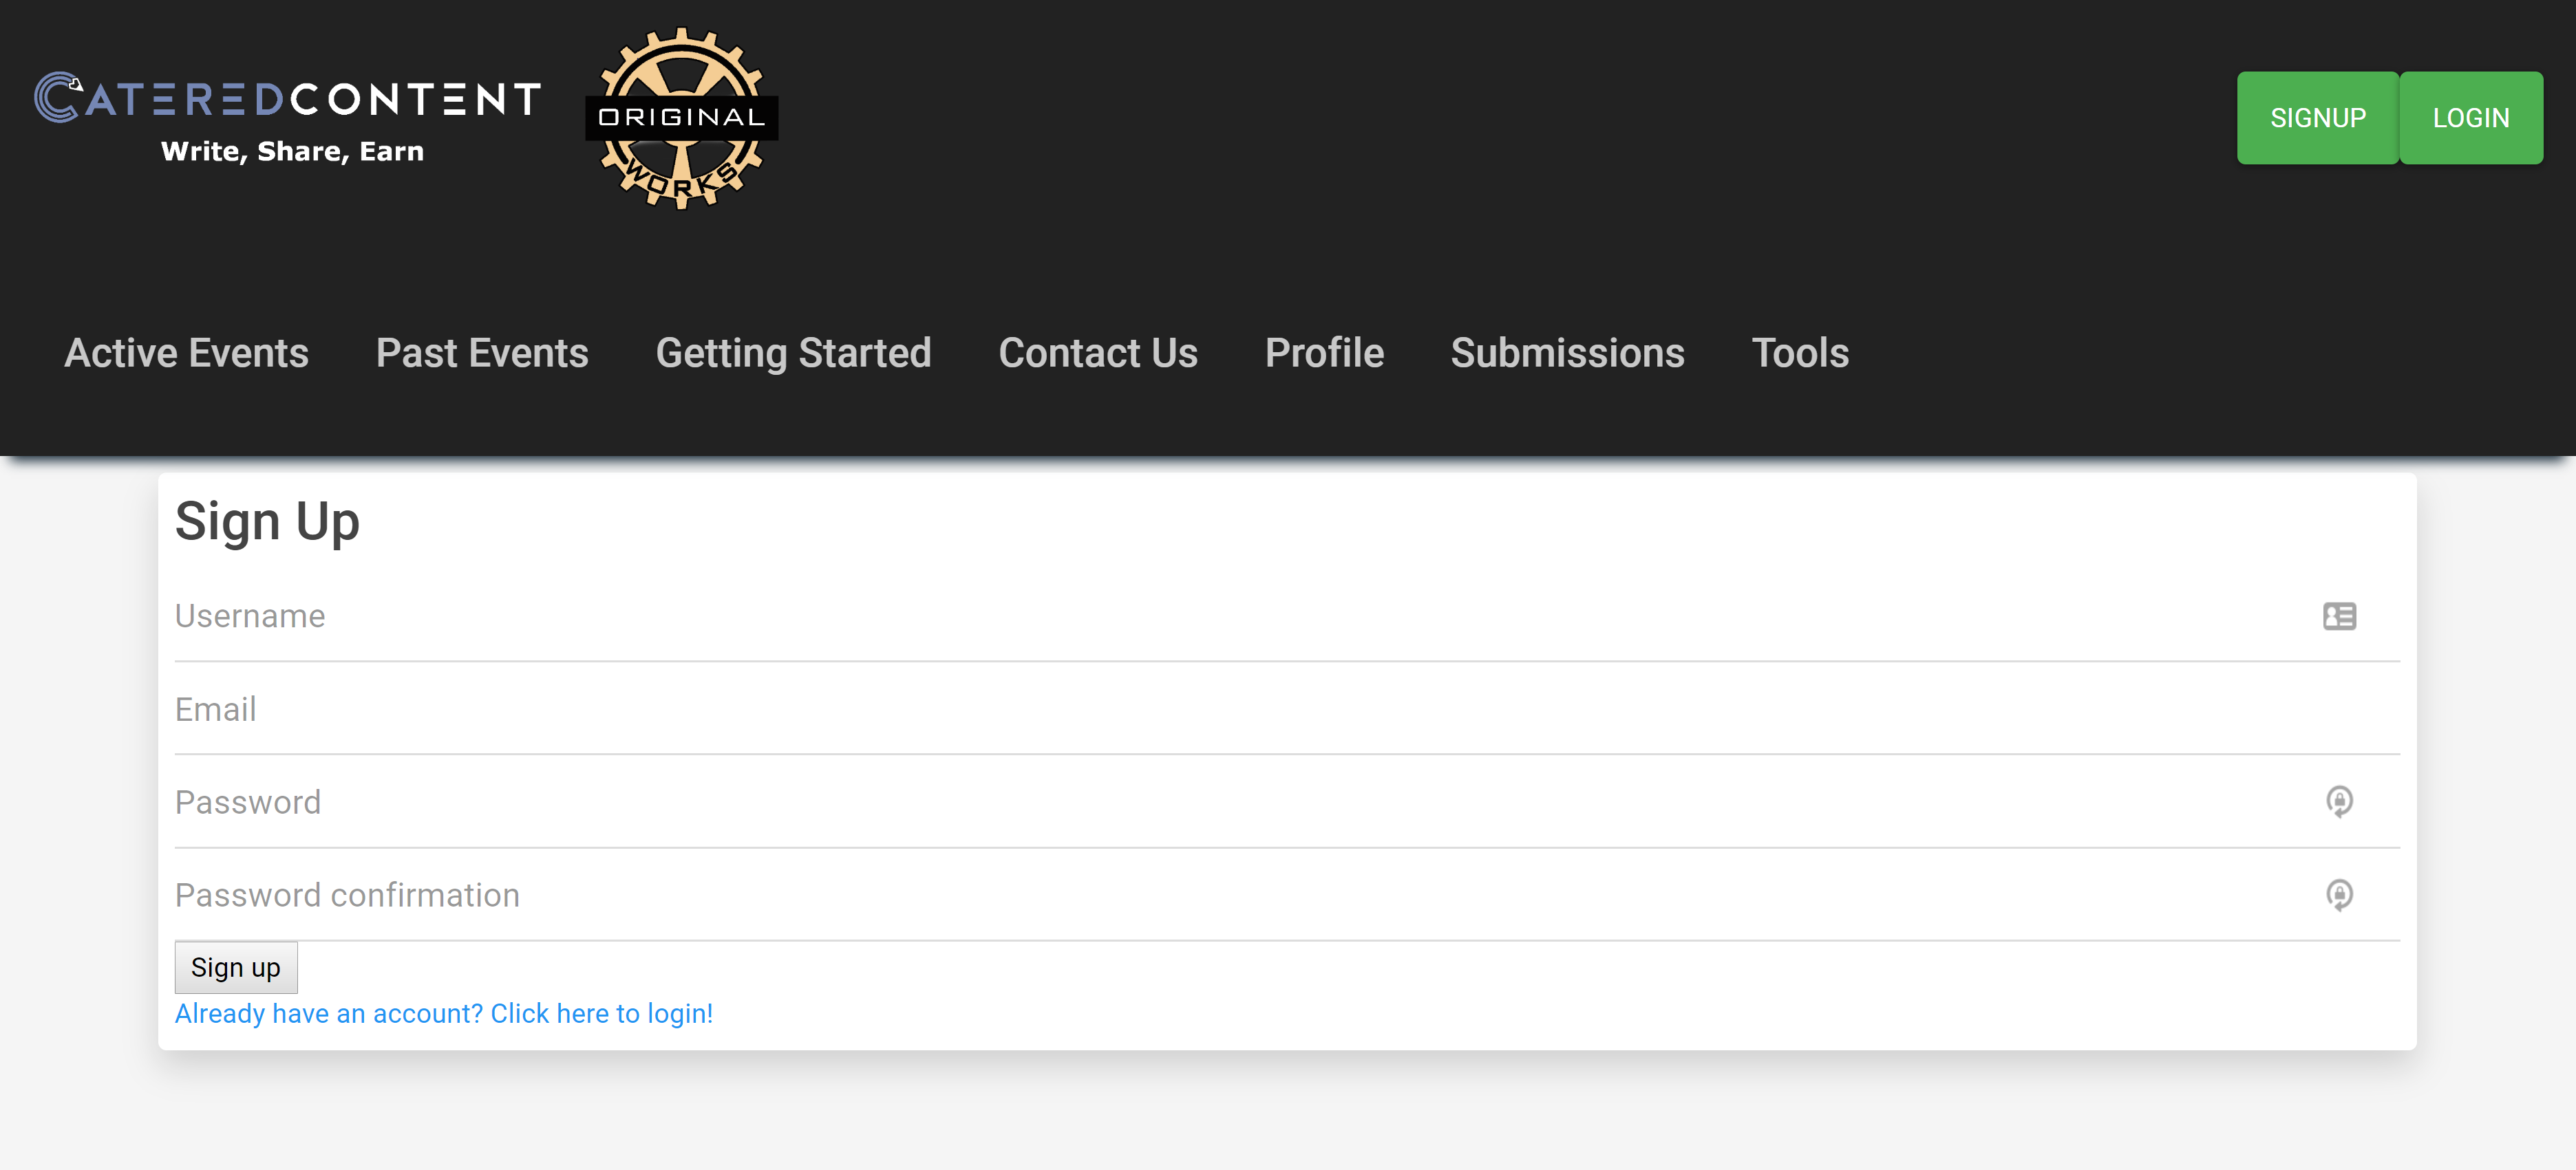Click the lock icon in Password confirmation field
The image size is (2576, 1170).
point(2339,894)
